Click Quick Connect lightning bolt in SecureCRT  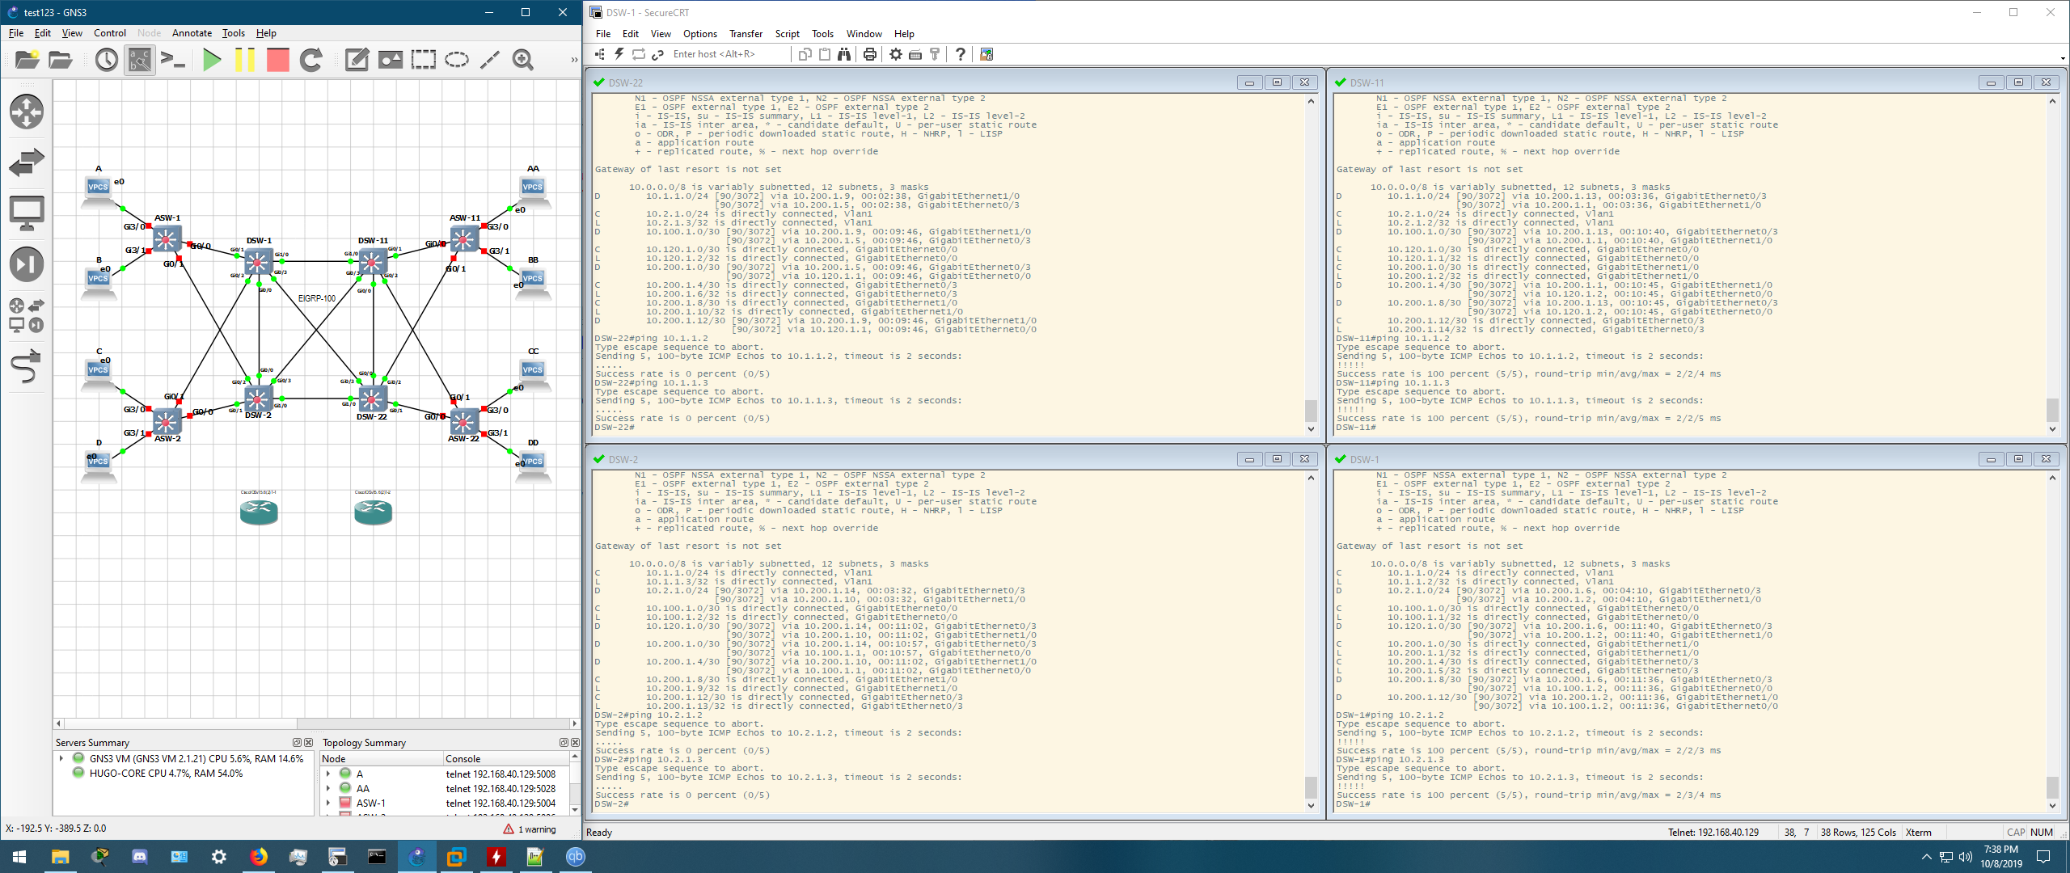click(619, 54)
